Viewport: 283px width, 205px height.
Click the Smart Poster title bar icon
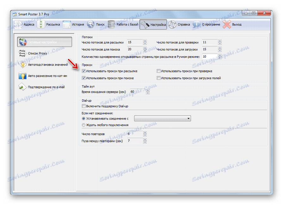[15, 14]
